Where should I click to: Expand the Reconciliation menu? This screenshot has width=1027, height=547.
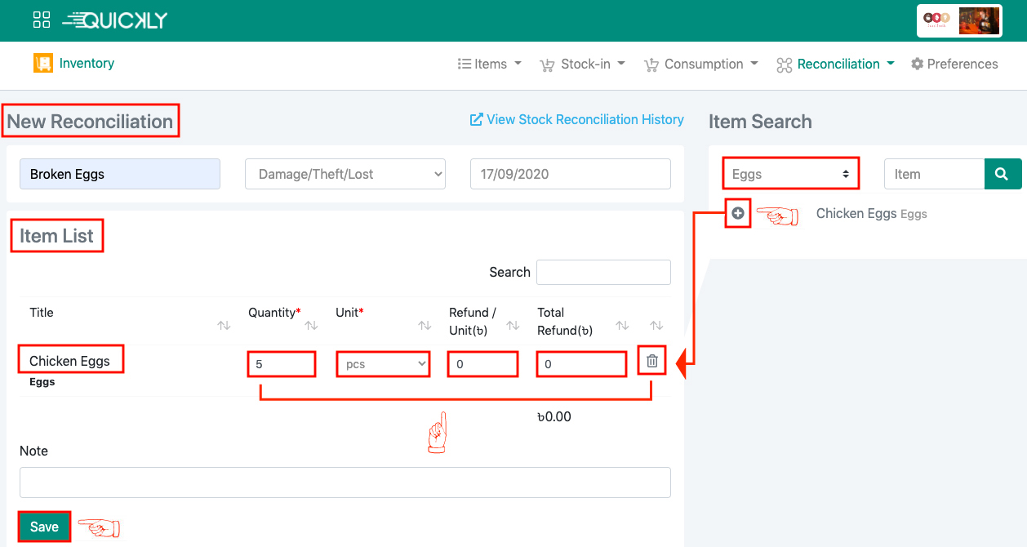tap(835, 64)
